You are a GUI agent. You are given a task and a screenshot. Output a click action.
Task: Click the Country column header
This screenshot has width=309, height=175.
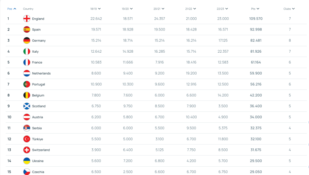point(28,9)
